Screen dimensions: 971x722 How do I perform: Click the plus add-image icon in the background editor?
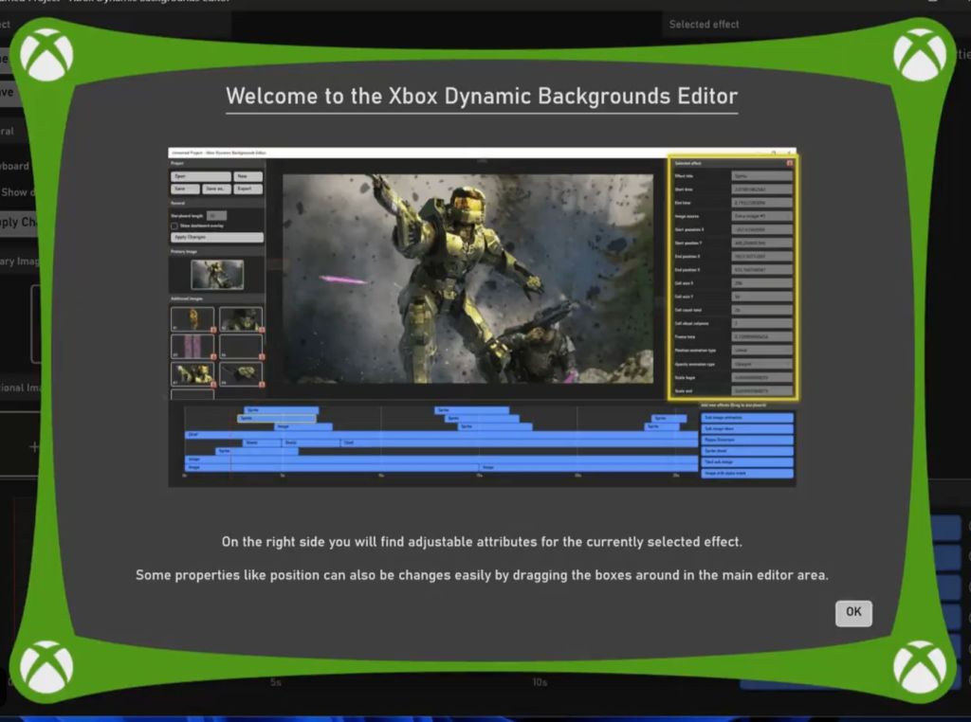pos(34,446)
